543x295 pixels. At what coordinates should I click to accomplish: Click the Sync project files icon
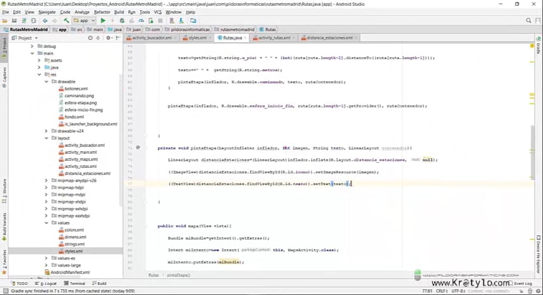24,21
